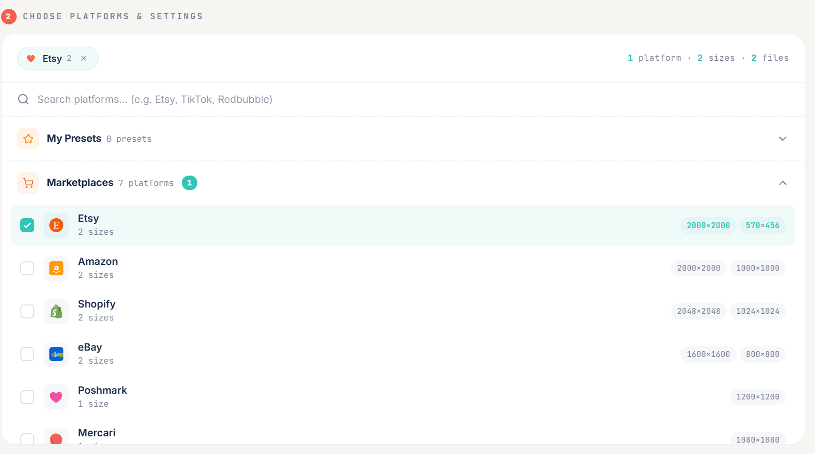Screen dimensions: 815x454
Task: Click the '0 presets' count text
Action: click(129, 139)
